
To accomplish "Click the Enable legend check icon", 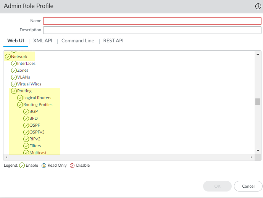I will [22, 166].
